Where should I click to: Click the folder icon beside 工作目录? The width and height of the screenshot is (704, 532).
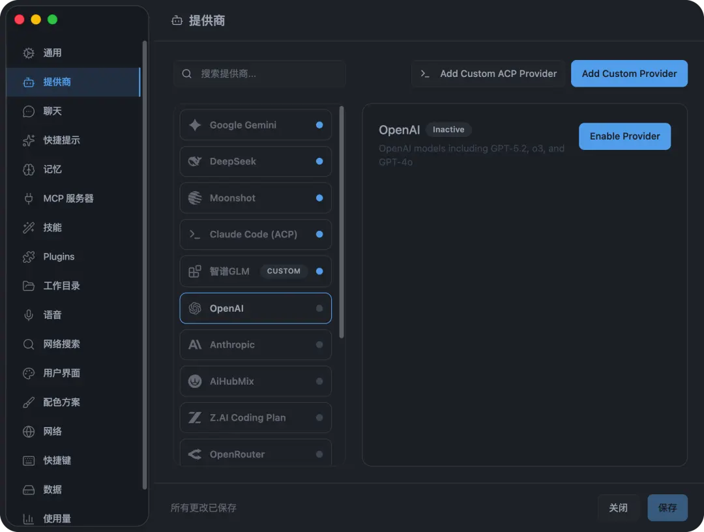[29, 286]
